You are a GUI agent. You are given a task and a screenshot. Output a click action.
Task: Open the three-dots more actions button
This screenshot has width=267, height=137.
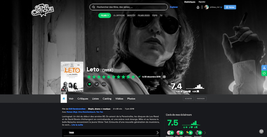pos(104,84)
